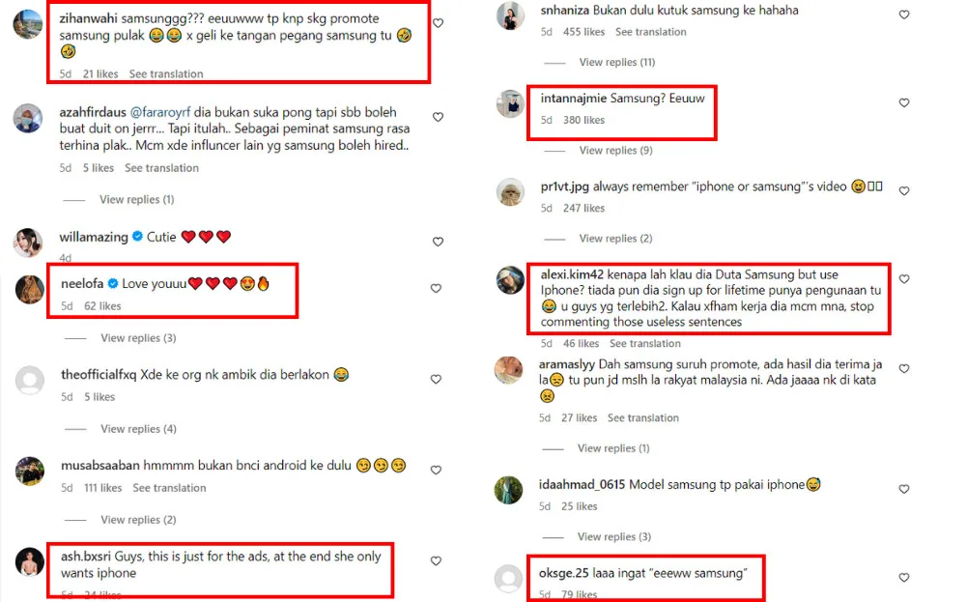Like azahfirdaus's comment using the heart
Viewport: 966px width, 602px height.
[x=438, y=117]
